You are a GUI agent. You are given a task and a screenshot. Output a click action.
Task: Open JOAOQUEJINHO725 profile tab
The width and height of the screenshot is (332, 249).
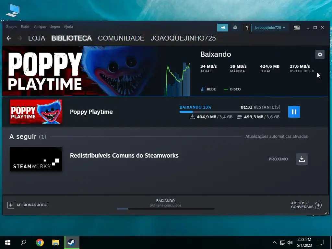[x=184, y=38]
